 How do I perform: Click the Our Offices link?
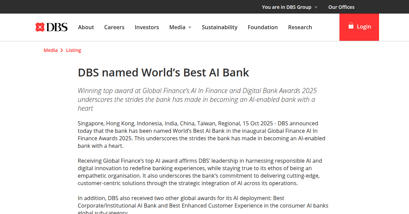[341, 7]
